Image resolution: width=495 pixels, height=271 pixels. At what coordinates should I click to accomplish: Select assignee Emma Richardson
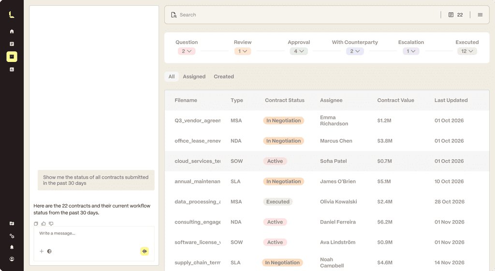tap(334, 120)
